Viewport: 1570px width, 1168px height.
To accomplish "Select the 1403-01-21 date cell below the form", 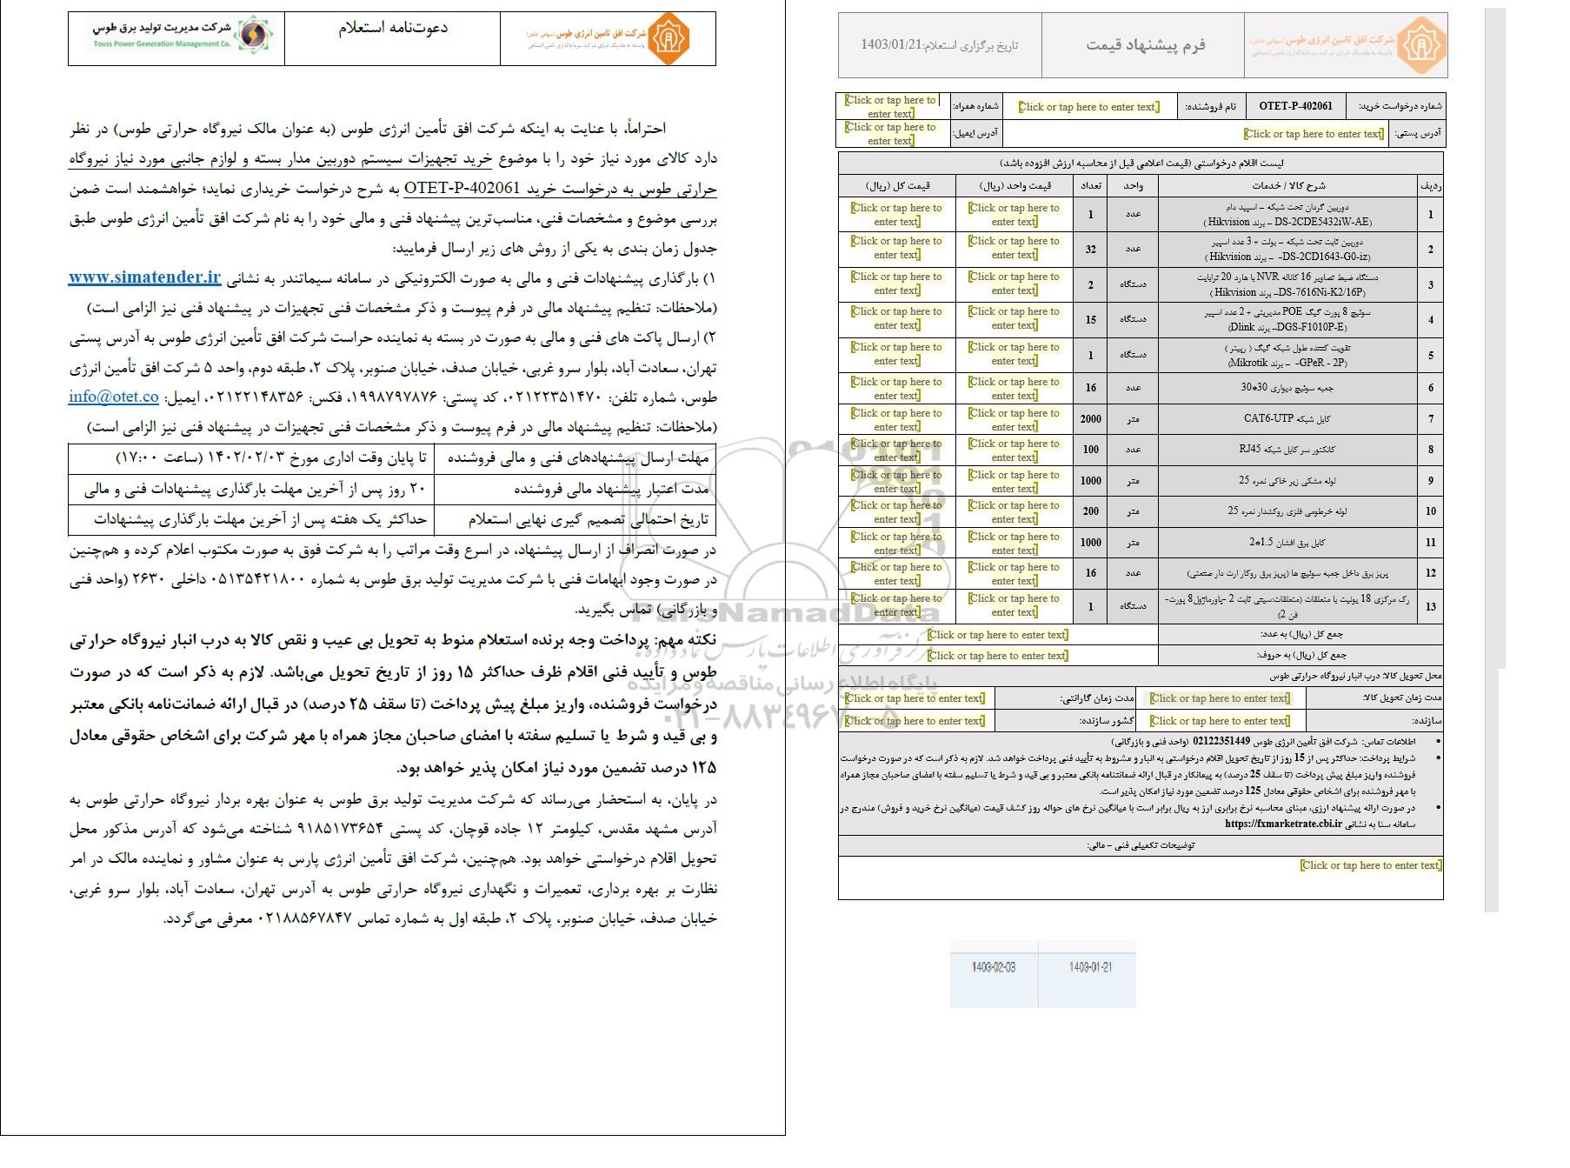I will coord(1090,967).
